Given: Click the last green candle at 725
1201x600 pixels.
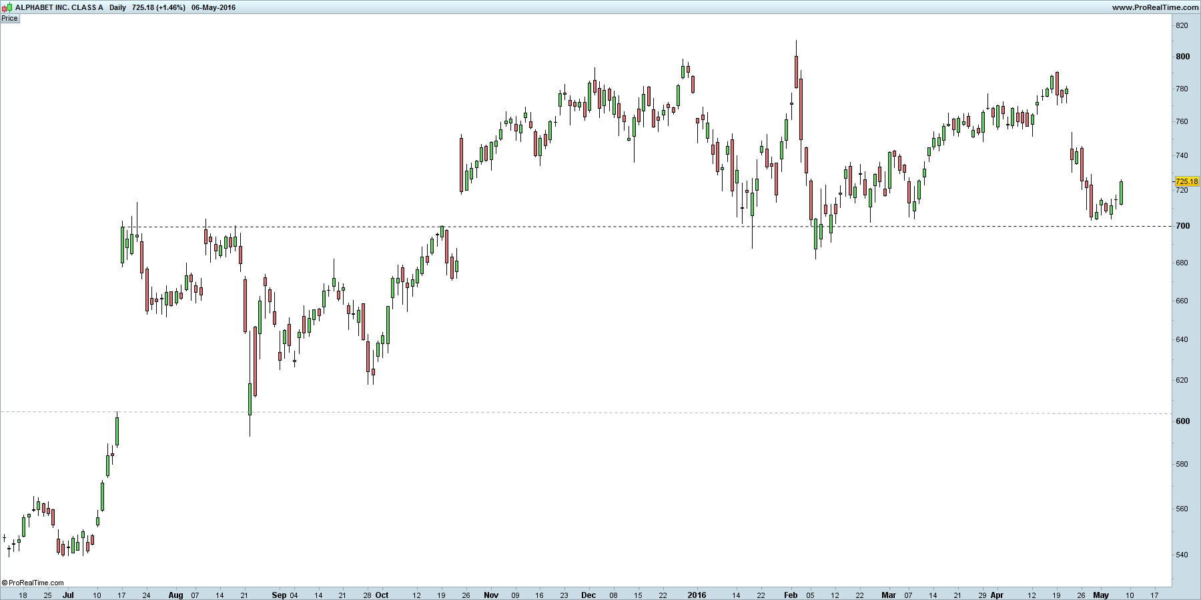Looking at the screenshot, I should coord(1122,193).
